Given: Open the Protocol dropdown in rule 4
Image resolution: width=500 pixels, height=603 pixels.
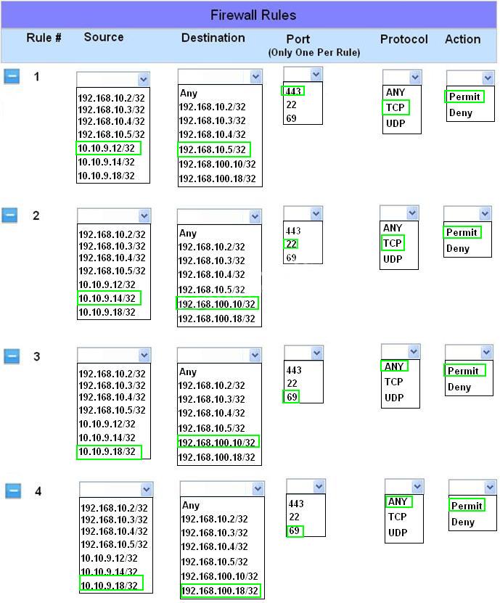Looking at the screenshot, I should click(417, 486).
